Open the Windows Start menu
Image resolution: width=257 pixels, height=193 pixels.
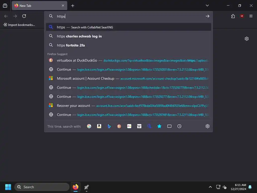pos(8,187)
